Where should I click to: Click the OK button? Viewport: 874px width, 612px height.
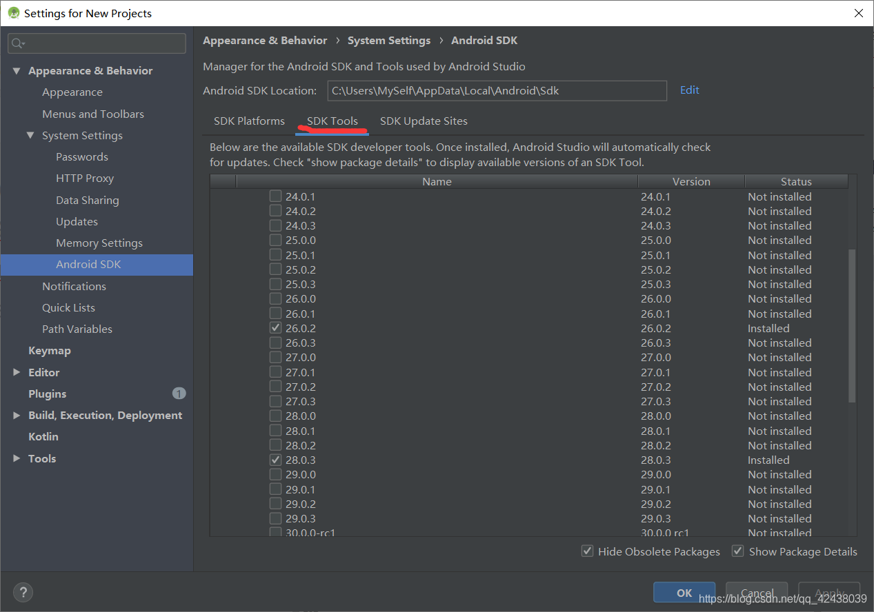coord(684,593)
